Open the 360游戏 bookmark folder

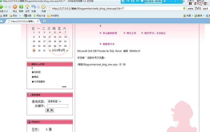[x=53, y=16]
